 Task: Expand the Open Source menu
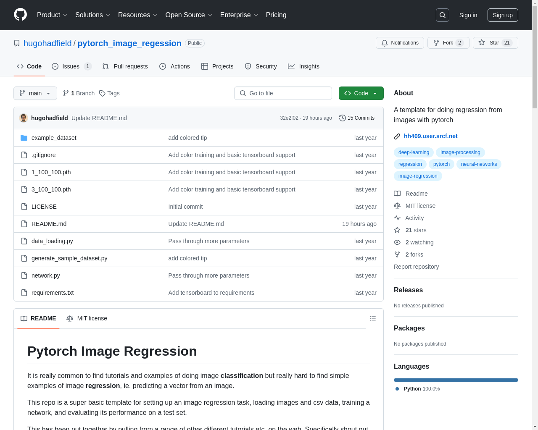[x=189, y=15]
